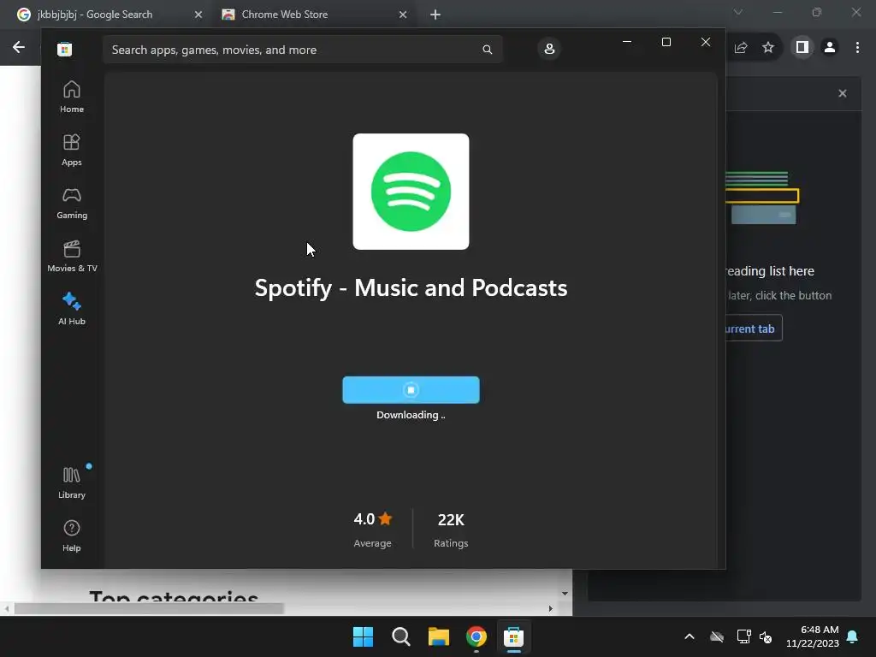Open File Explorer from taskbar

[x=439, y=636]
